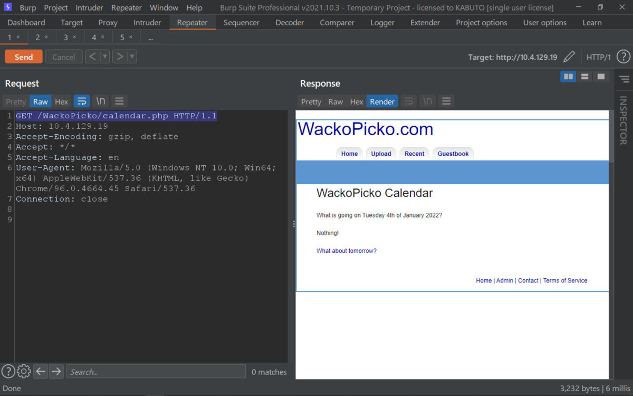Switch to the Logger tab
633x396 pixels.
pyautogui.click(x=382, y=23)
